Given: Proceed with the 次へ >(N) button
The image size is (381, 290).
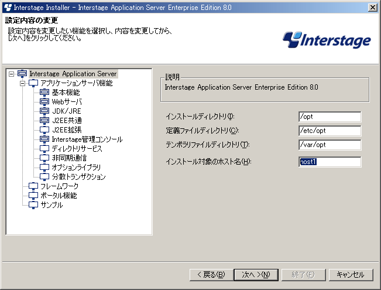Looking at the screenshot, I should pos(256,275).
